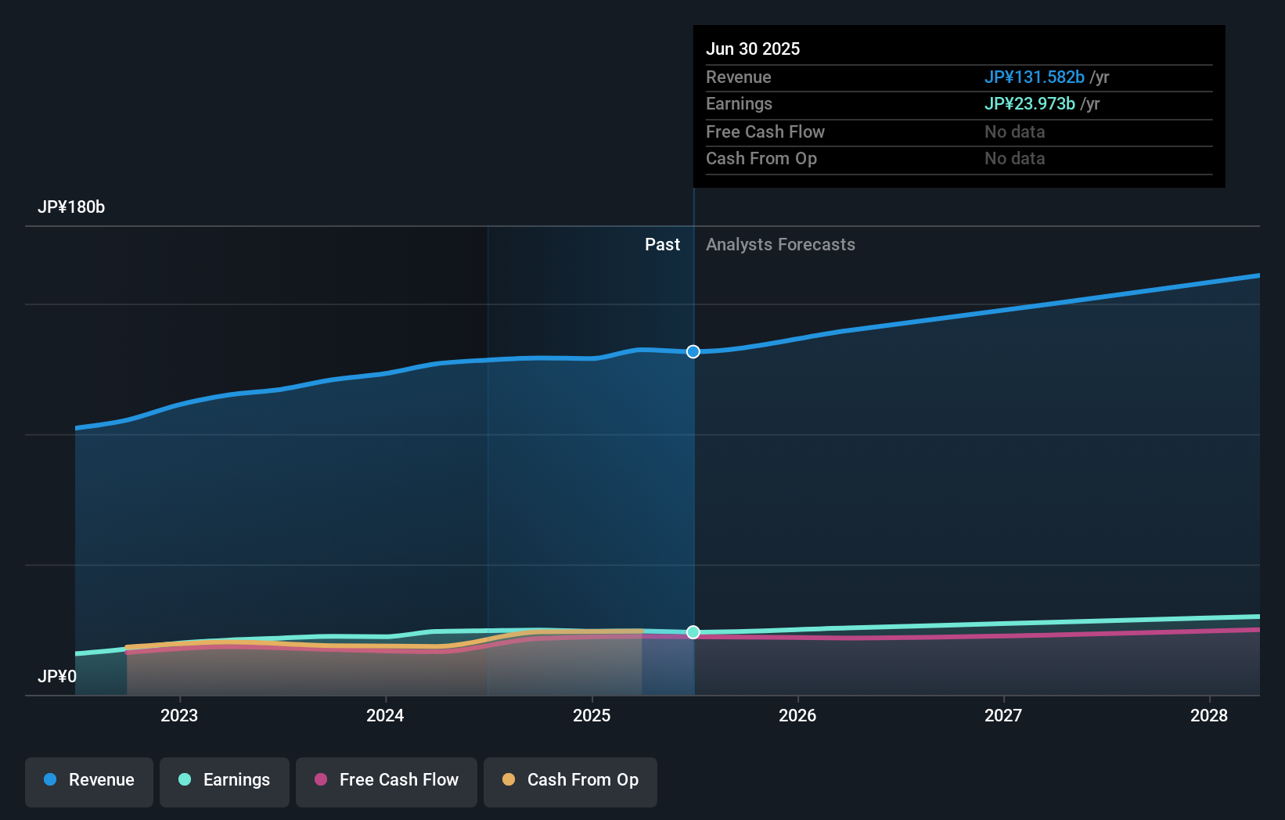Image resolution: width=1285 pixels, height=820 pixels.
Task: Click the Earnings value in the tooltip
Action: [x=1030, y=103]
